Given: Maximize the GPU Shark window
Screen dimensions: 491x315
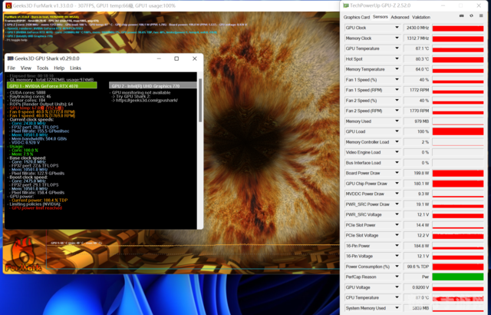Looking at the screenshot, I should pos(176,58).
